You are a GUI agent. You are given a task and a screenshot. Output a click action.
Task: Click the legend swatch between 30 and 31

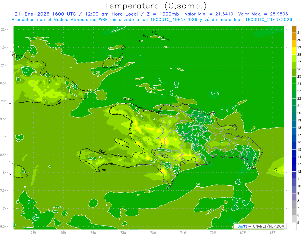294,36
